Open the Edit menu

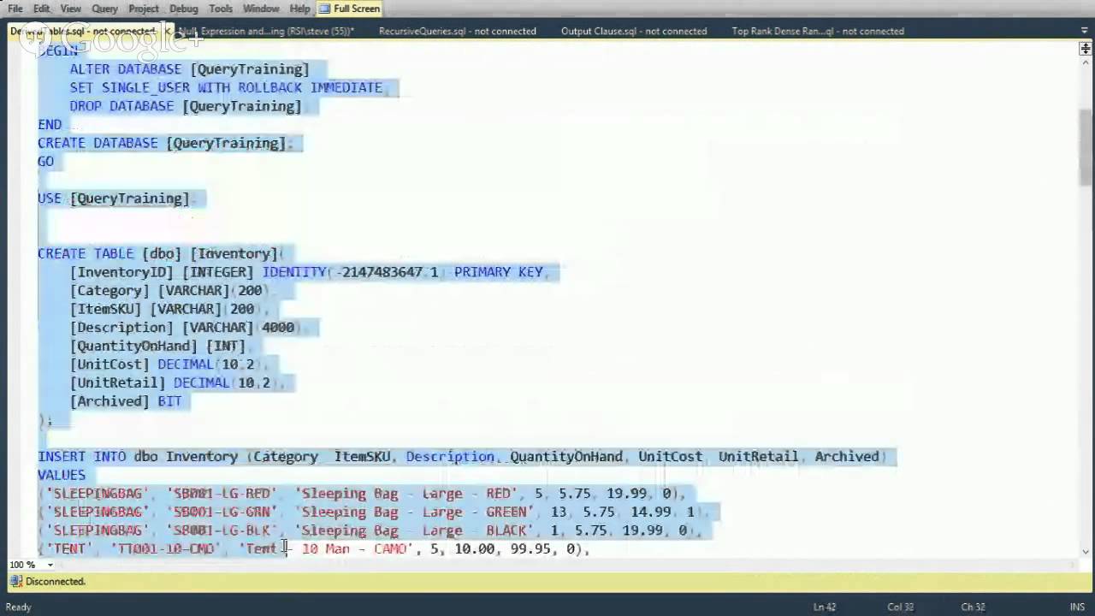tap(41, 9)
